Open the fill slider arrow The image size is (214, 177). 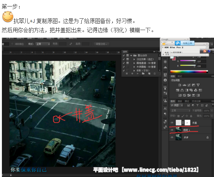coord(212,116)
